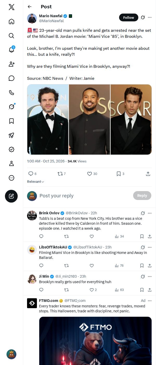Open more options on Brink Ovlov's reply
Image resolution: width=156 pixels, height=365 pixels.
point(149,213)
